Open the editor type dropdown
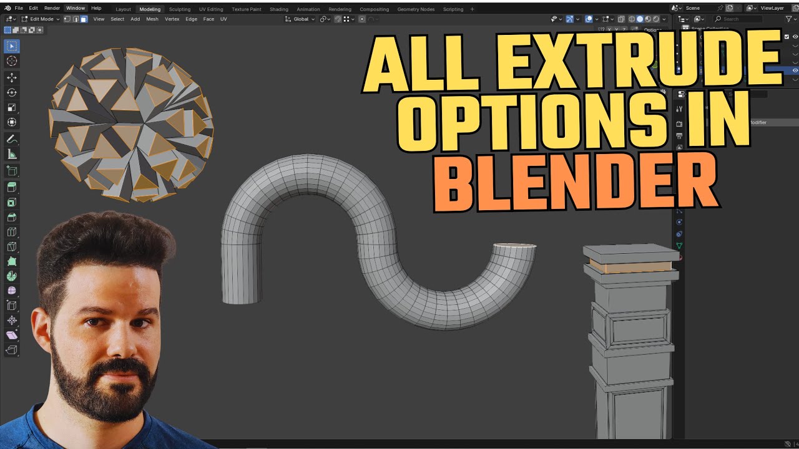The width and height of the screenshot is (799, 449). pos(10,19)
